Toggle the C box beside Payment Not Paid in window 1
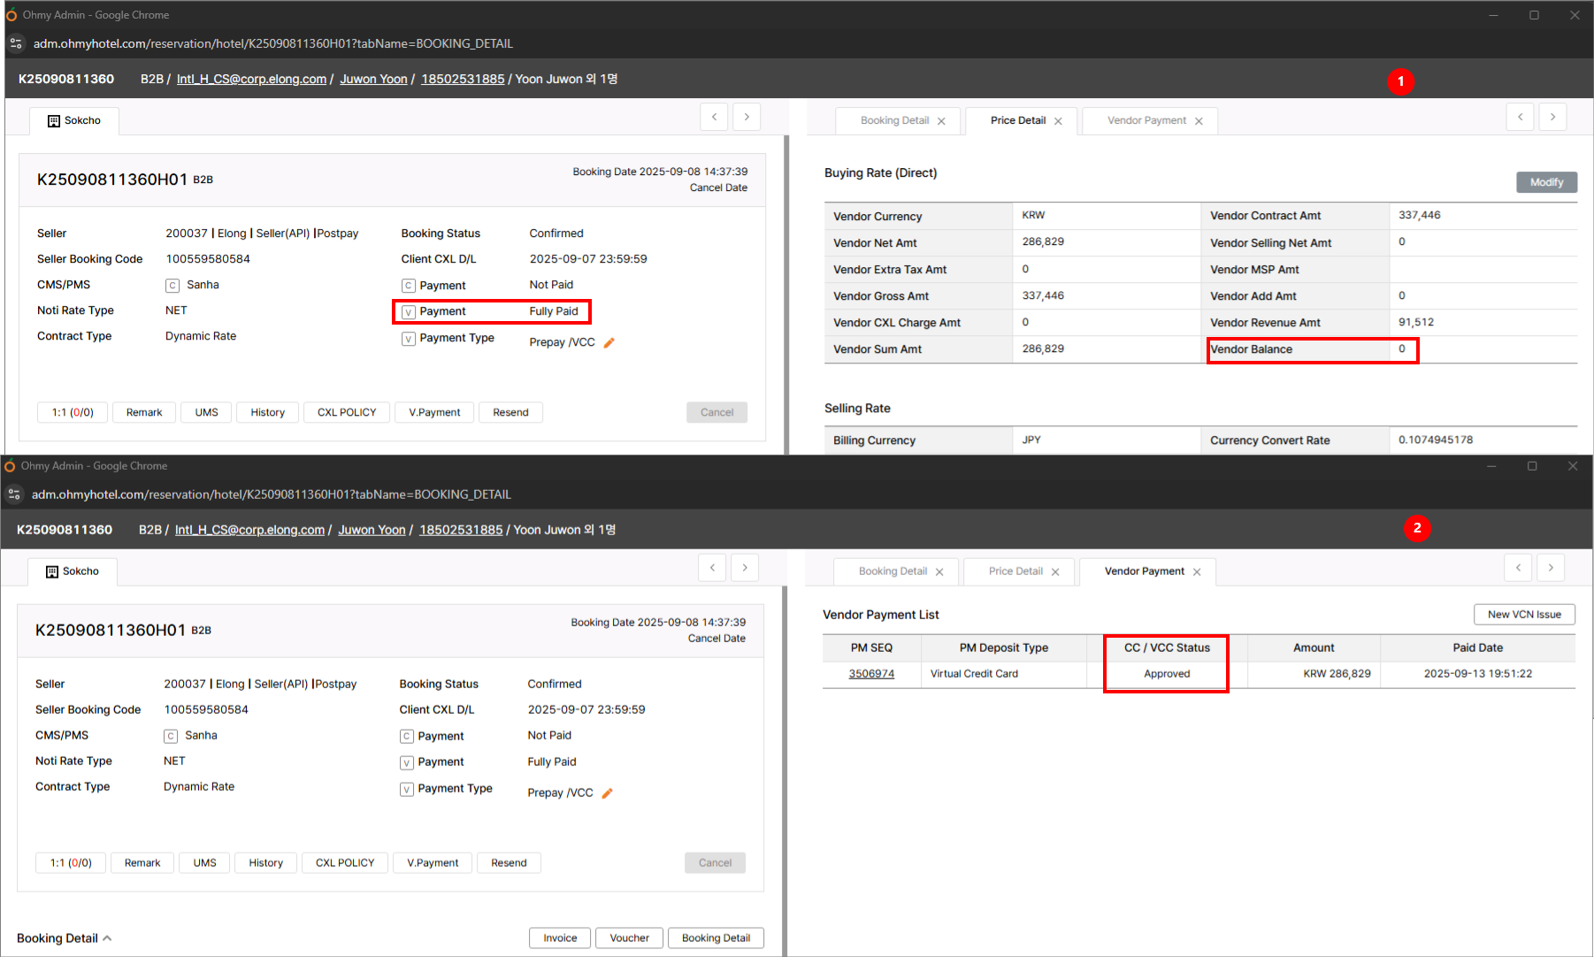This screenshot has width=1594, height=957. 409,286
